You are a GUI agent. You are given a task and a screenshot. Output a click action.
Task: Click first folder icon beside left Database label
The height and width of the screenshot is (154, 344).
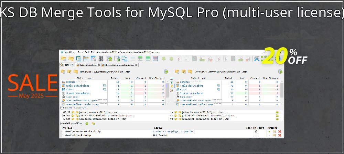click(x=63, y=72)
